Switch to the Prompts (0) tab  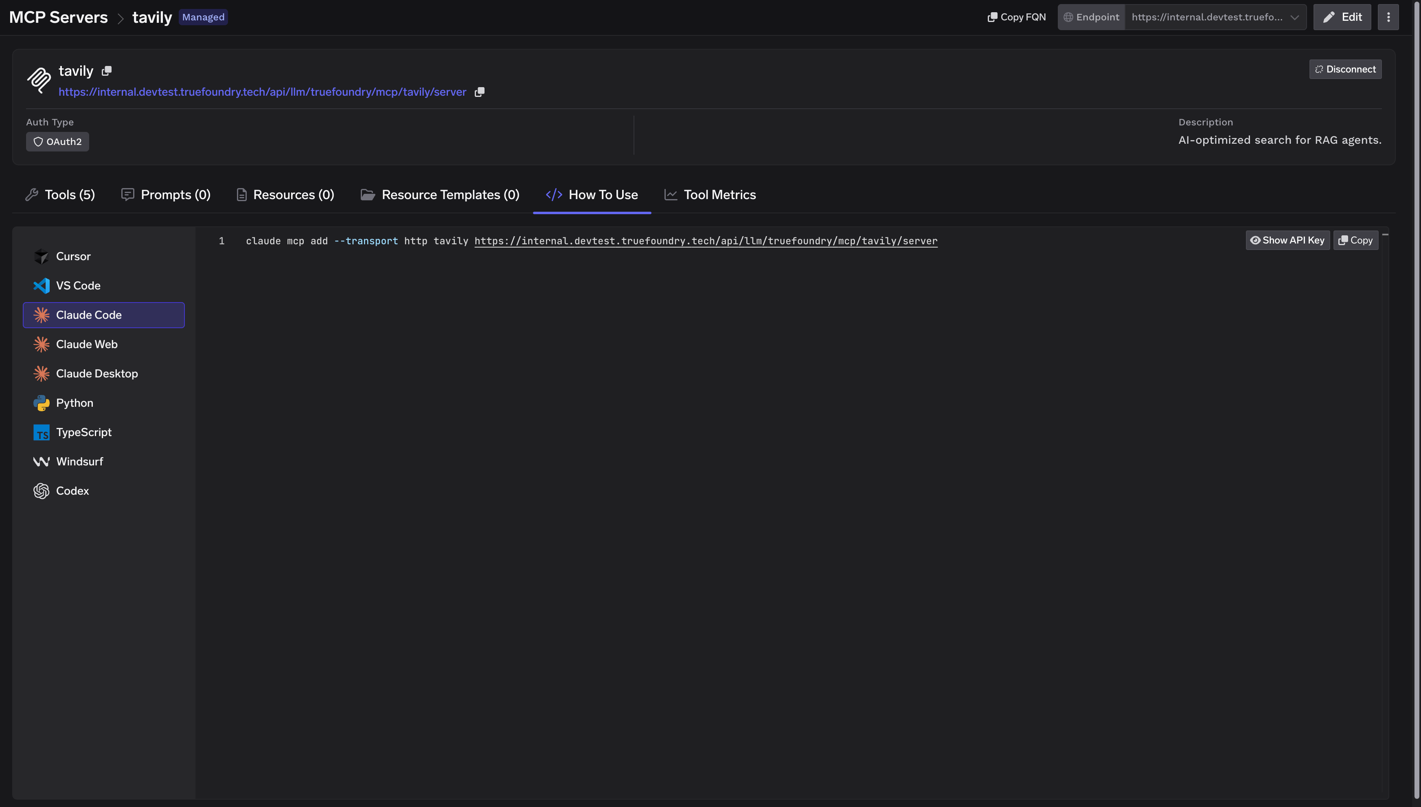pos(166,195)
